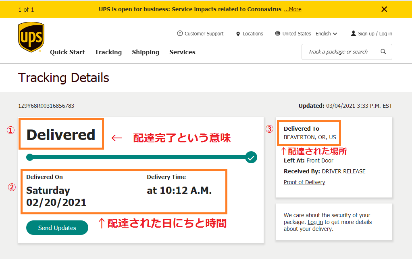The image size is (412, 259).
Task: Click the UPS shield logo
Action: pyautogui.click(x=31, y=37)
